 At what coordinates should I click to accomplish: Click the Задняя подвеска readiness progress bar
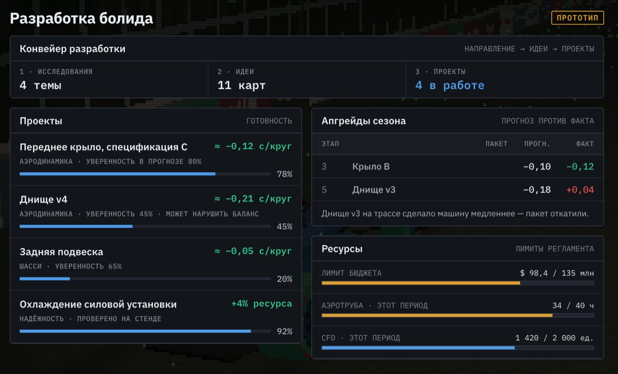(145, 278)
